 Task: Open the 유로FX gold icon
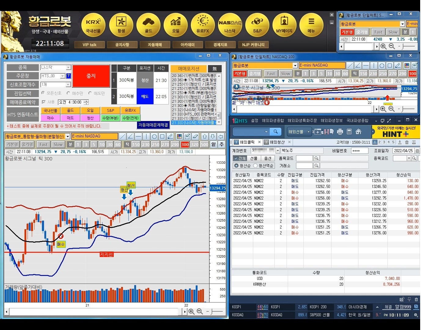point(203,25)
